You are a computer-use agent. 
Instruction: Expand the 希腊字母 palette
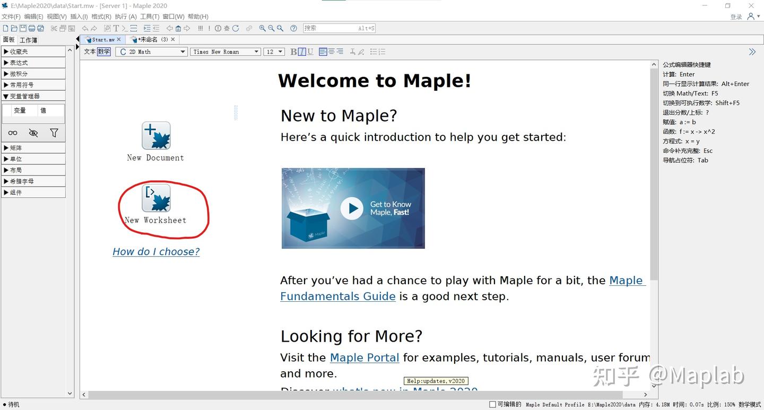pos(21,181)
